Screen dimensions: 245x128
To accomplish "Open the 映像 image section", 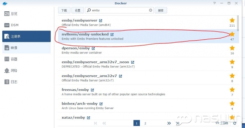I will 26,48.
